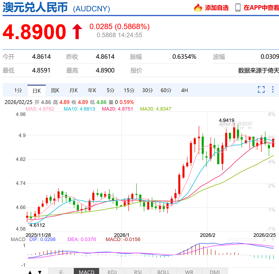279x274 pixels.
Task: Switch to the 年K chart tab
Action: click(x=92, y=90)
